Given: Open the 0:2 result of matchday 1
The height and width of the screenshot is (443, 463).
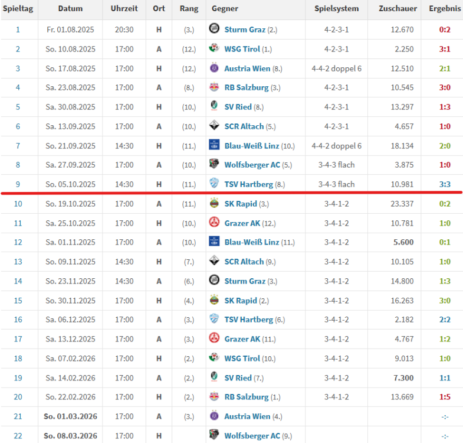Looking at the screenshot, I should [445, 30].
